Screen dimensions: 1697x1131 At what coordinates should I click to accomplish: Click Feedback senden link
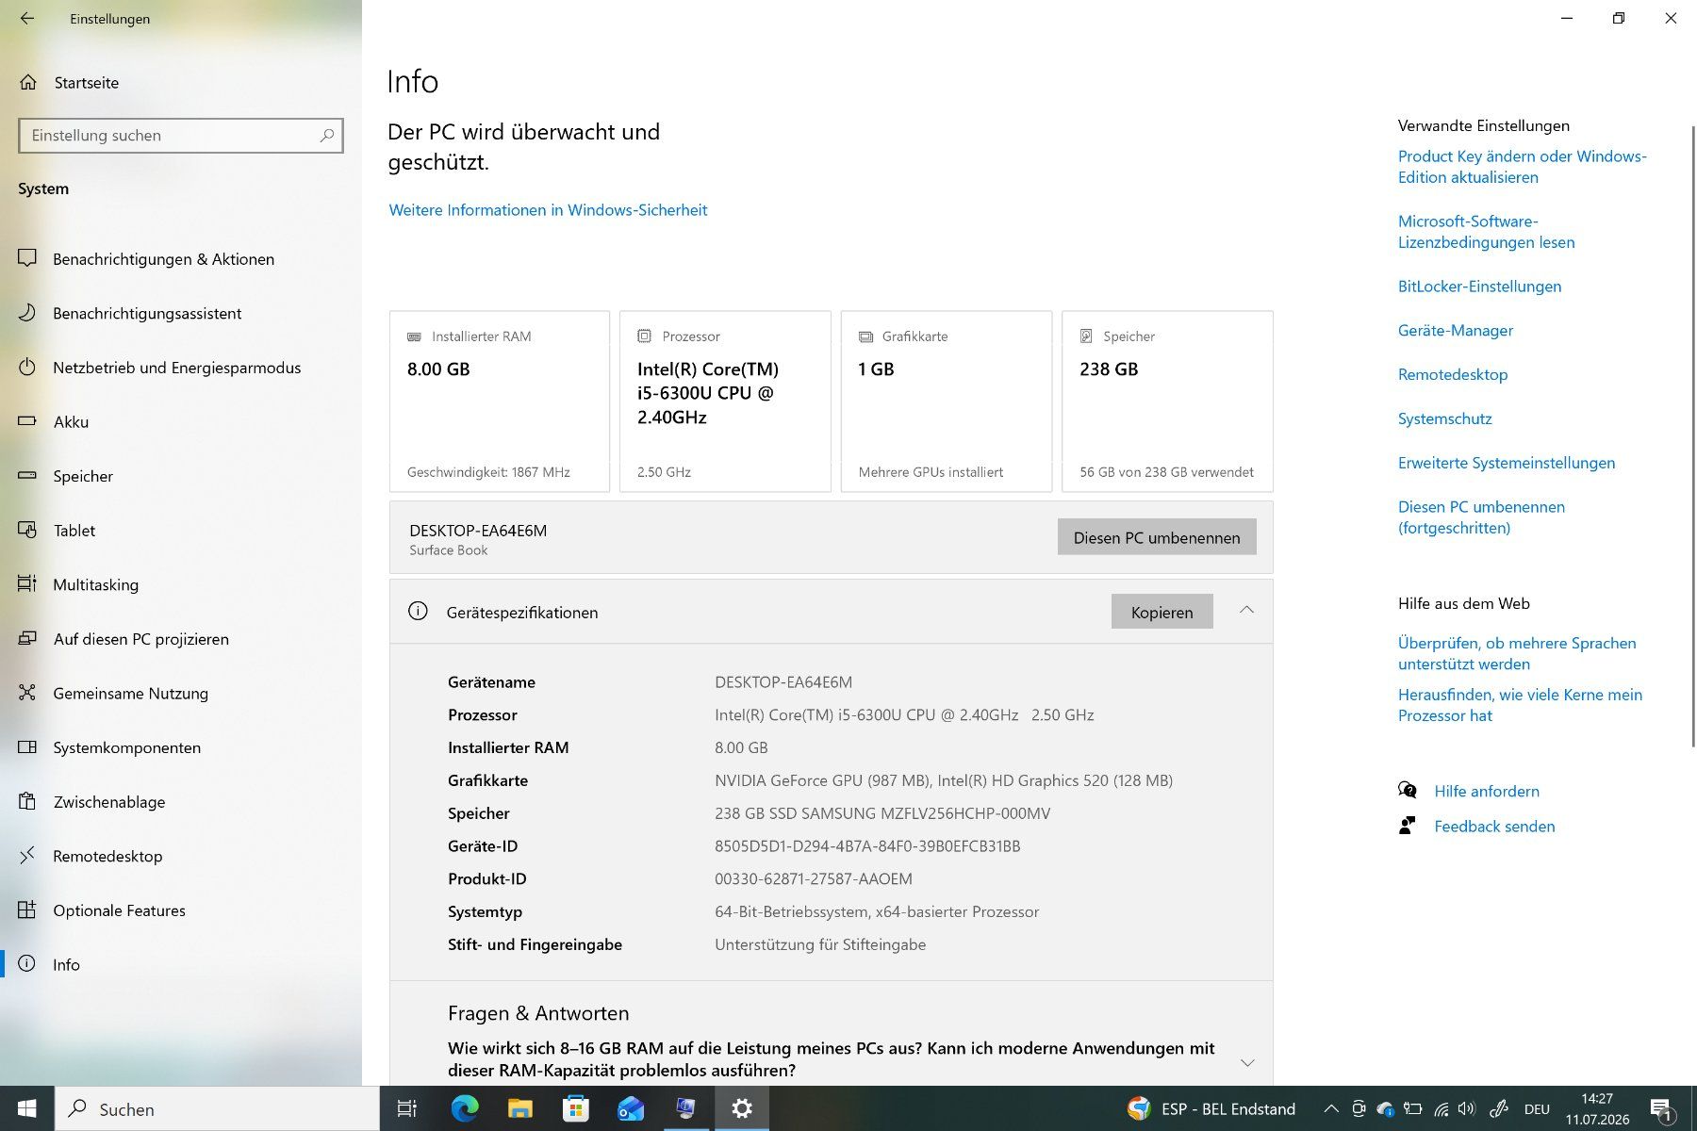1494,827
